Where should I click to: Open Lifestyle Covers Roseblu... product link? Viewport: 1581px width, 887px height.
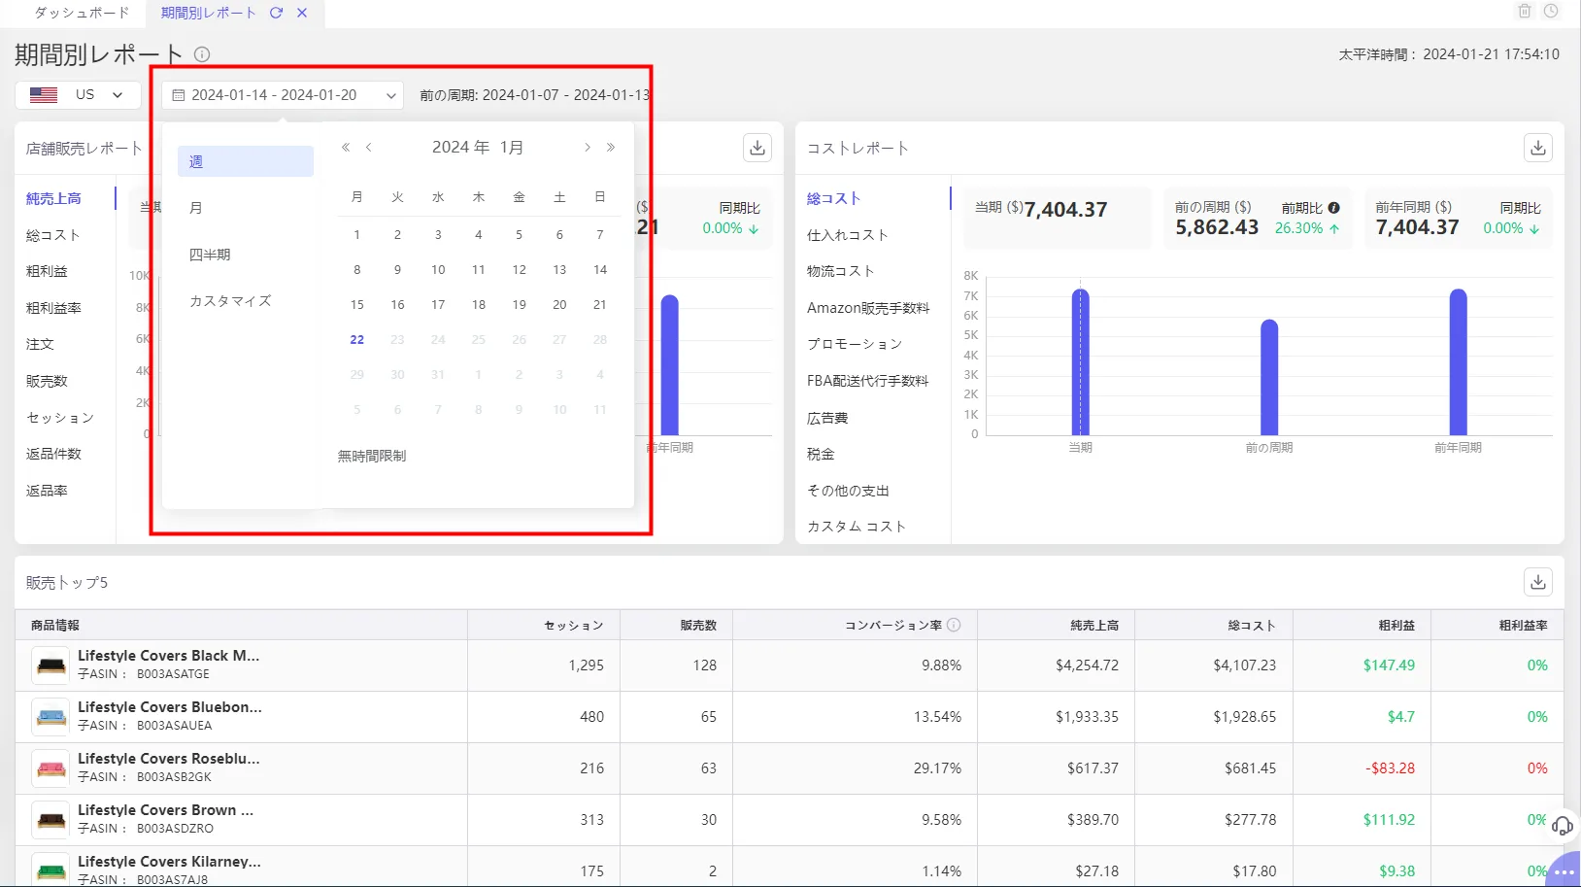(169, 759)
